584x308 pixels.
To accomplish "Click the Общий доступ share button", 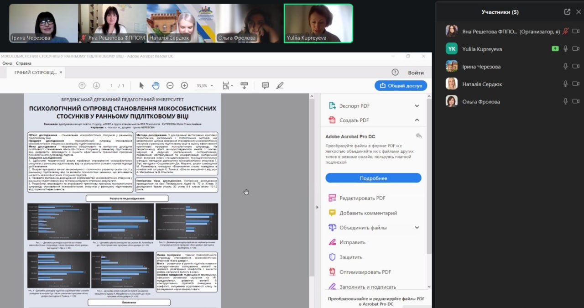I will coord(401,85).
